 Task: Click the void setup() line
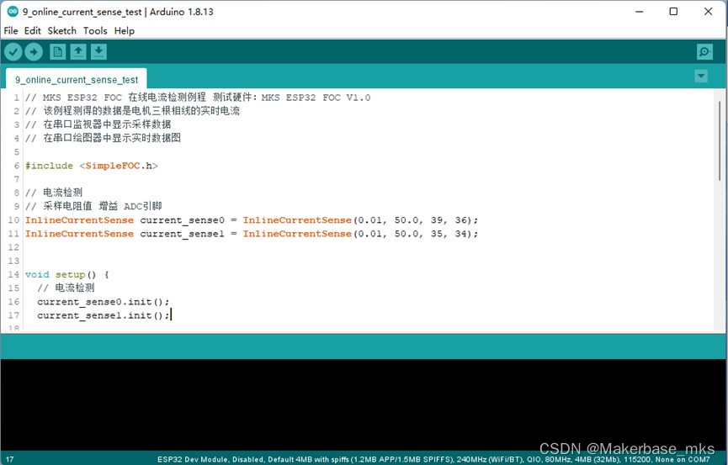pos(66,274)
